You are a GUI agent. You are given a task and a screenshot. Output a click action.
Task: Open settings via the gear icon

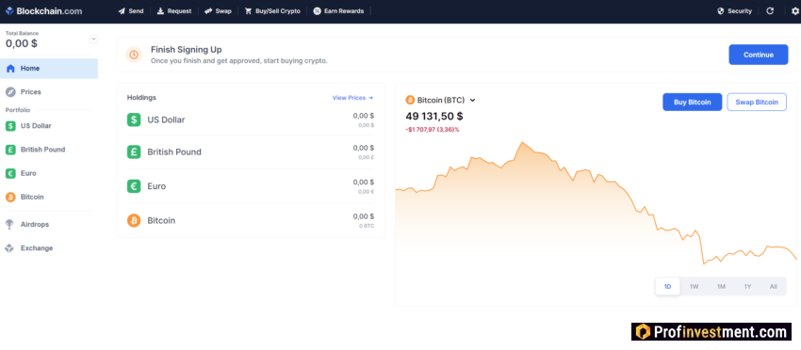click(794, 11)
